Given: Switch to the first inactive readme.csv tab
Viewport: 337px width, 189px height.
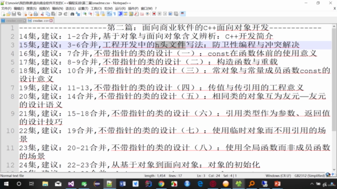Looking at the screenshot, I should click(x=13, y=20).
